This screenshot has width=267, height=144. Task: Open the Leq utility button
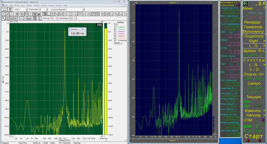(x=111, y=14)
